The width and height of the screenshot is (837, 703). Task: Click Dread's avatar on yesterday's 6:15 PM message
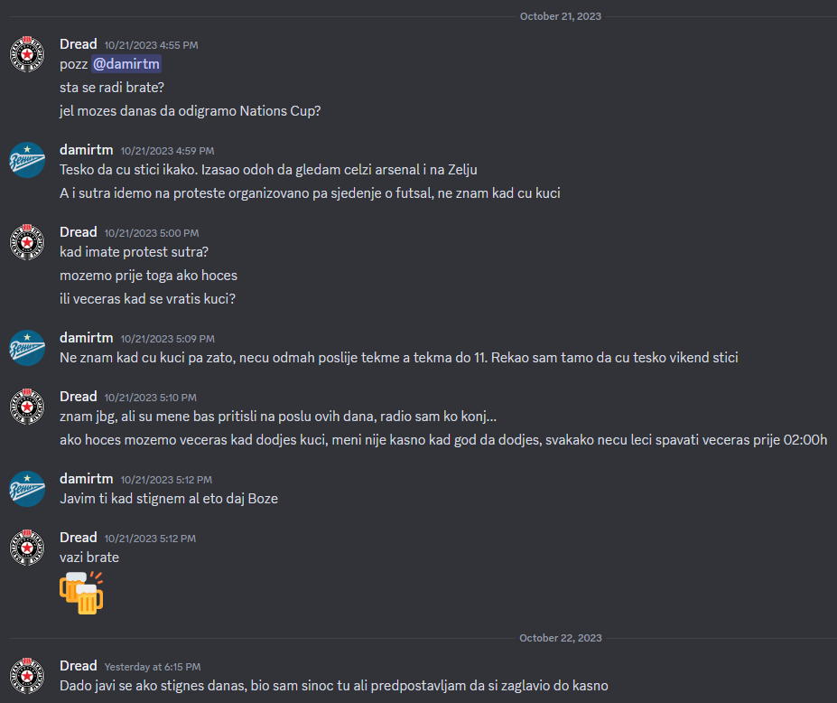(x=27, y=676)
